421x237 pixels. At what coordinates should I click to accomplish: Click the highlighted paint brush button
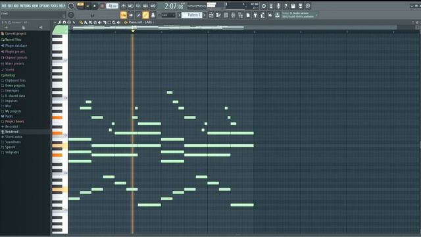[145, 15]
